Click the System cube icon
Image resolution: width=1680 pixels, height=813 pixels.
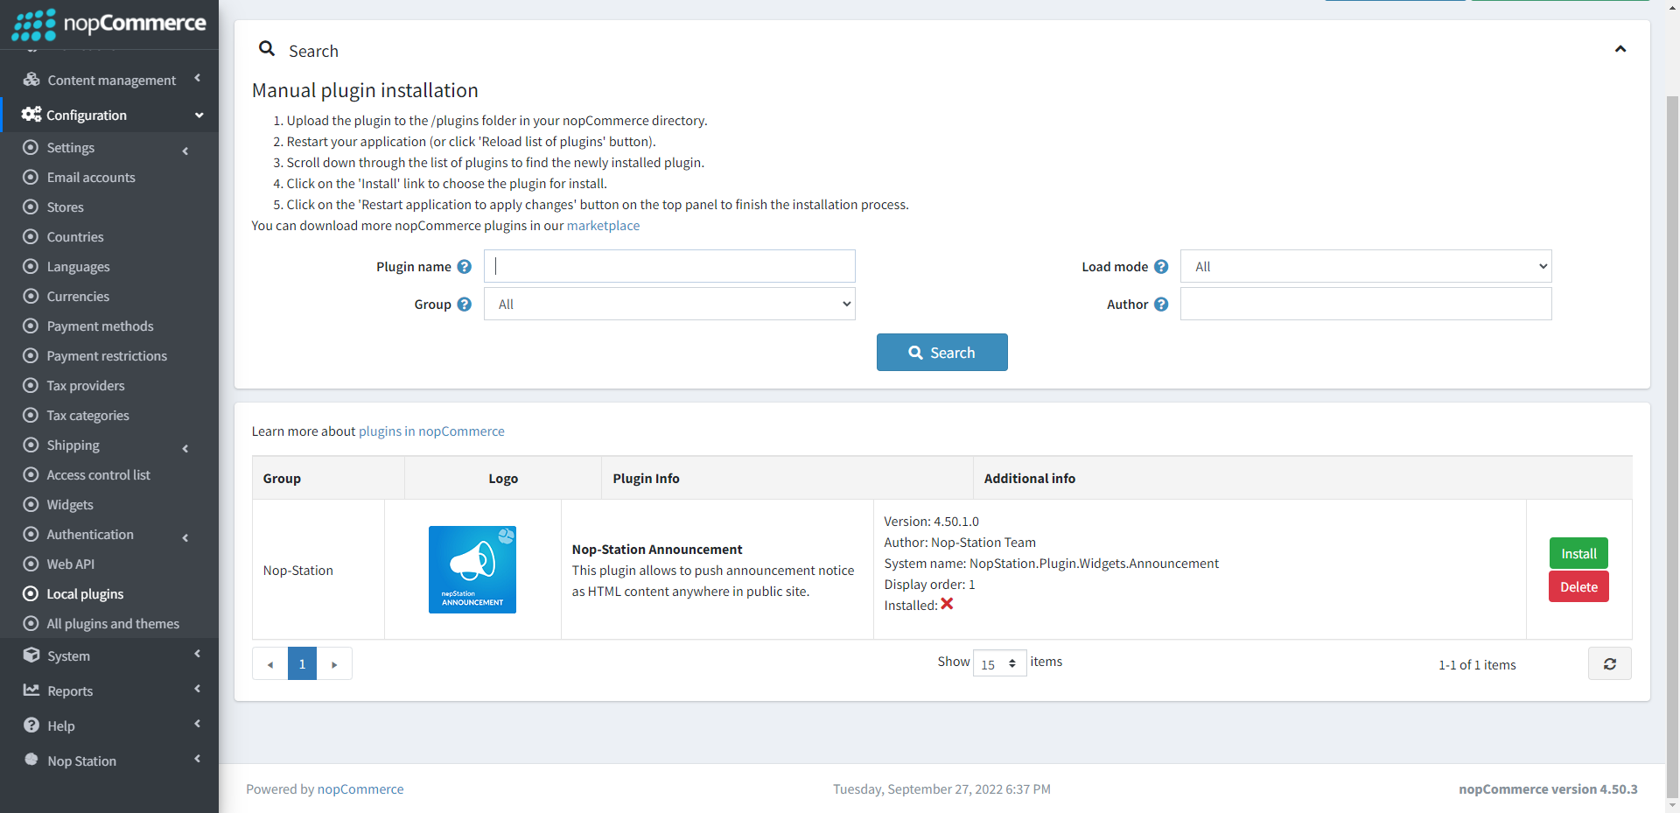(x=31, y=655)
